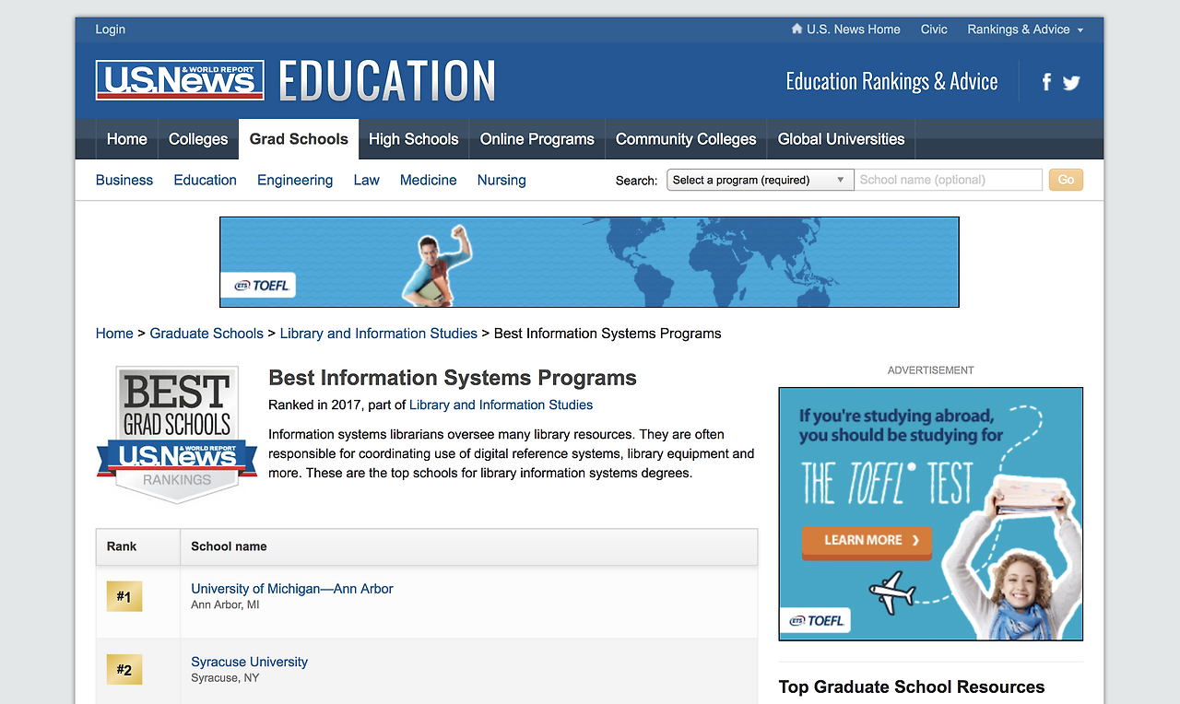This screenshot has width=1180, height=704.
Task: Click the EDUCATION site title
Action: click(387, 81)
